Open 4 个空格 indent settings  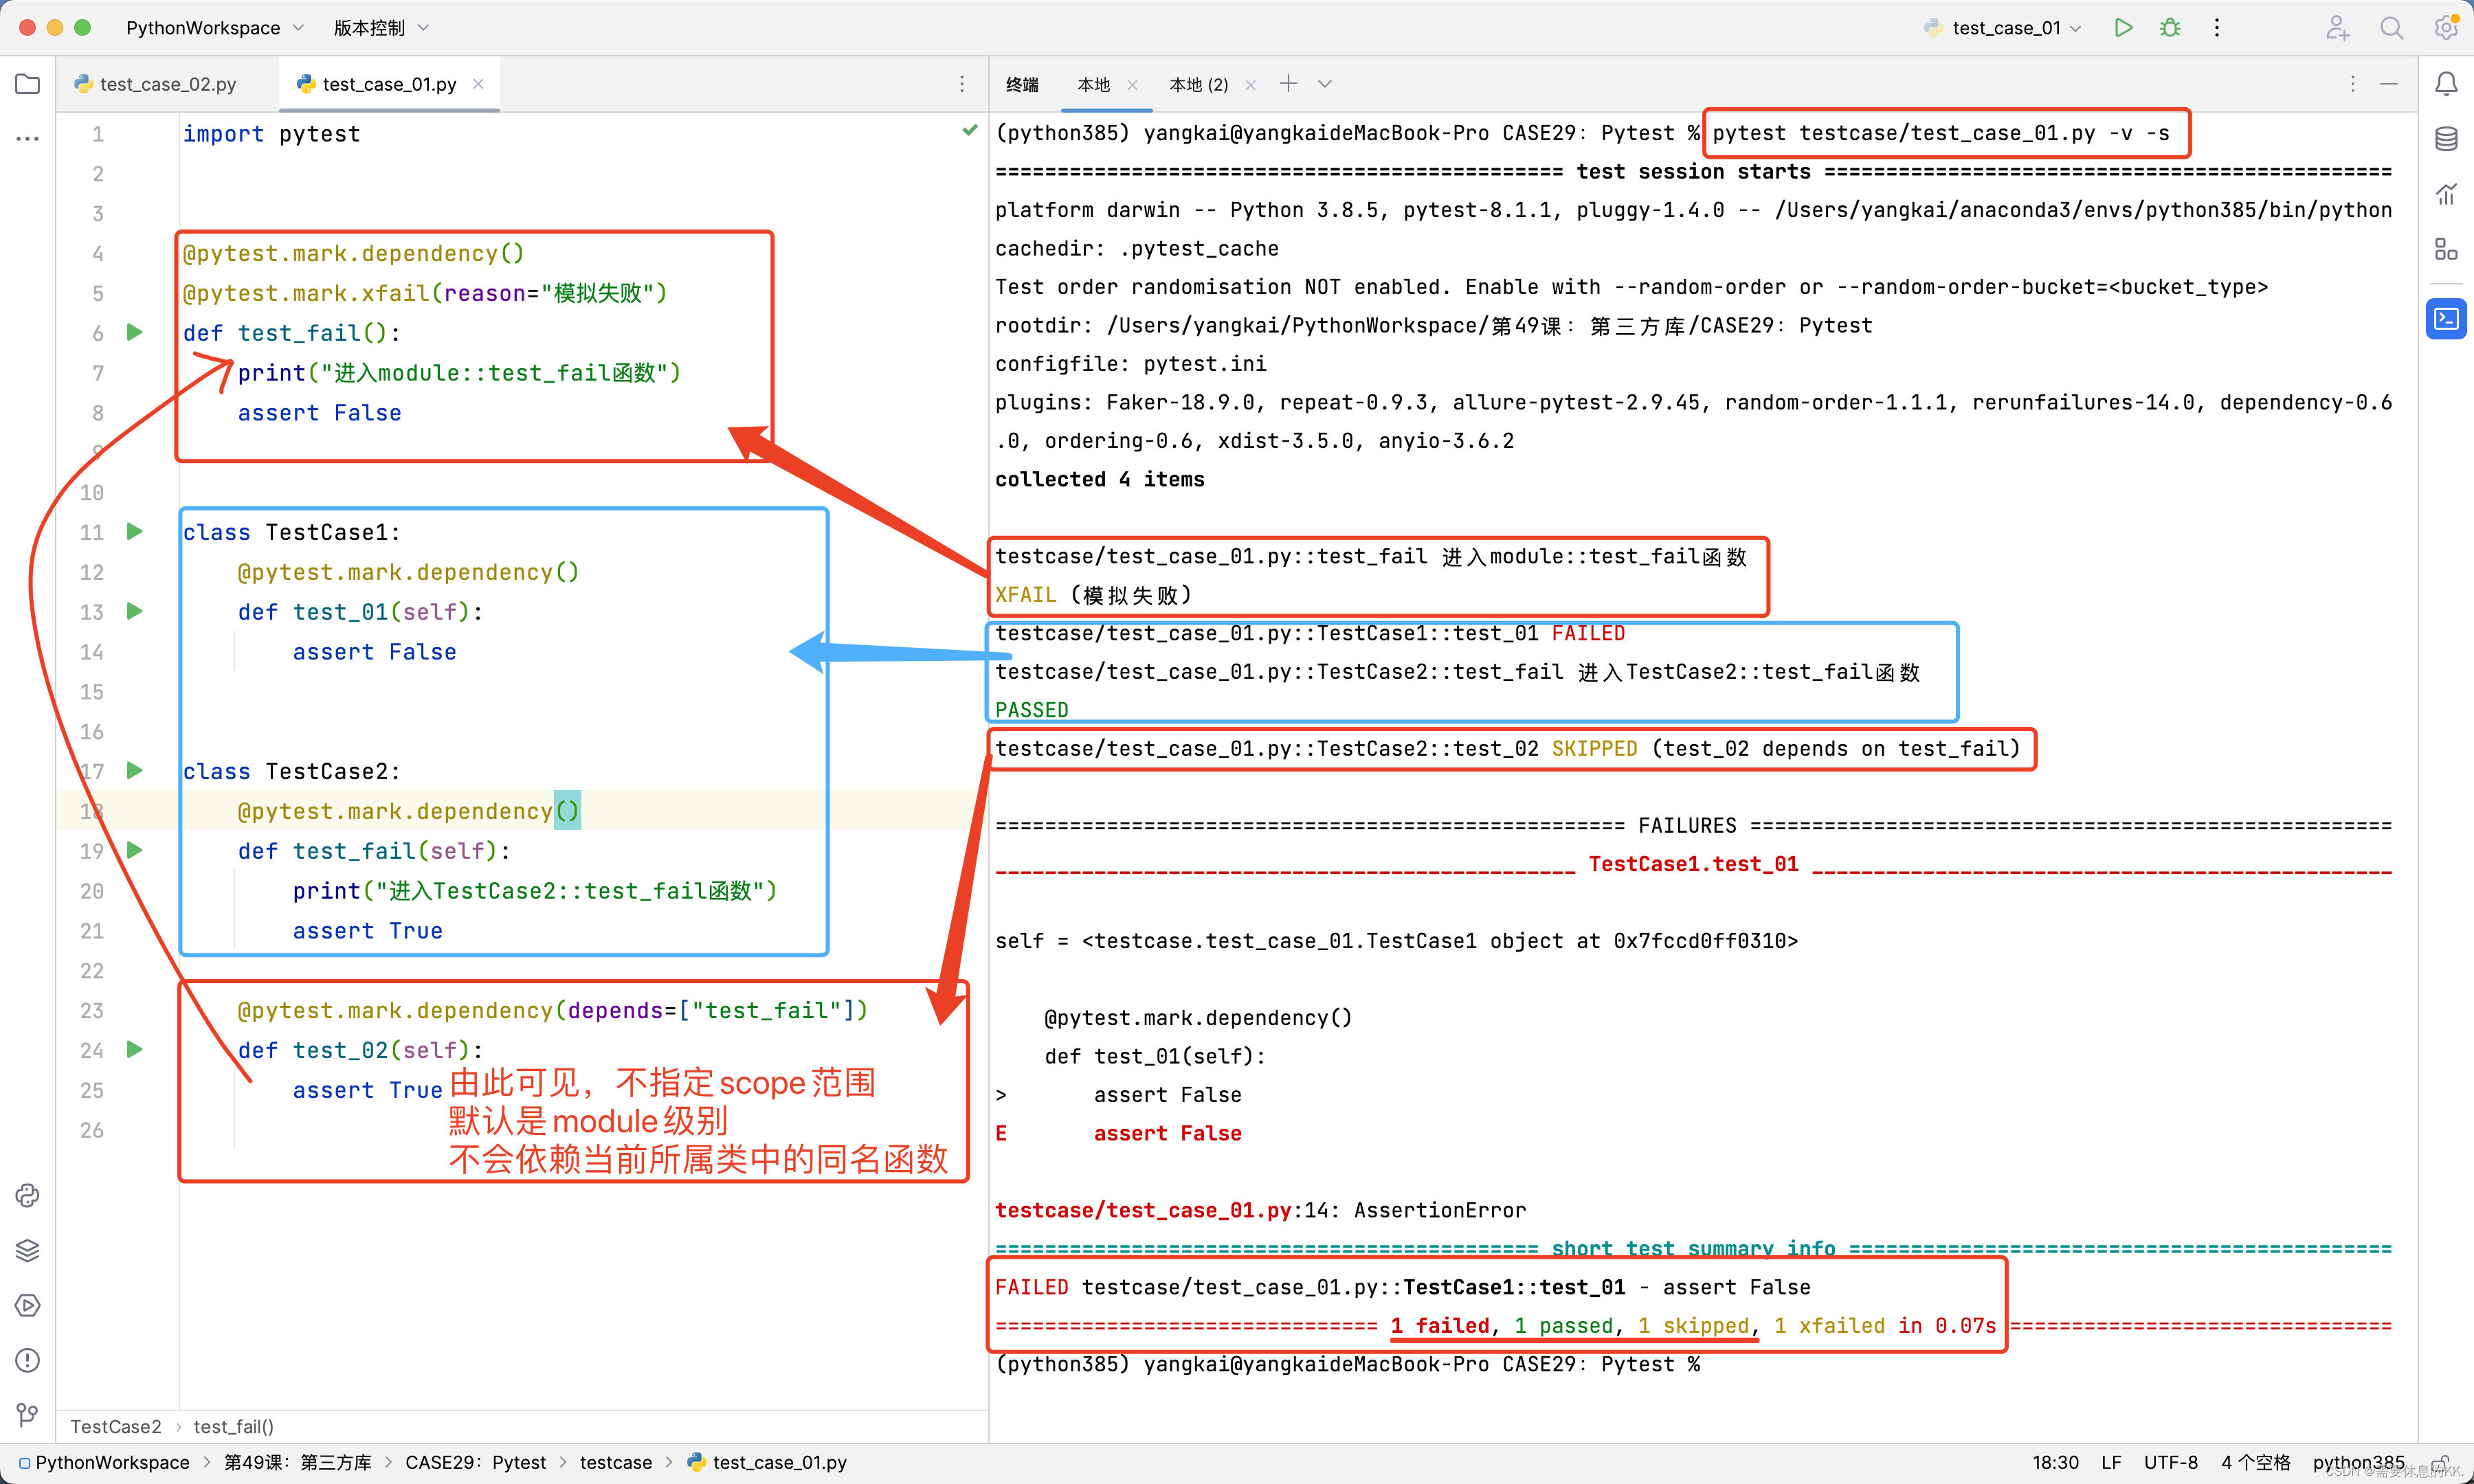(x=2256, y=1462)
